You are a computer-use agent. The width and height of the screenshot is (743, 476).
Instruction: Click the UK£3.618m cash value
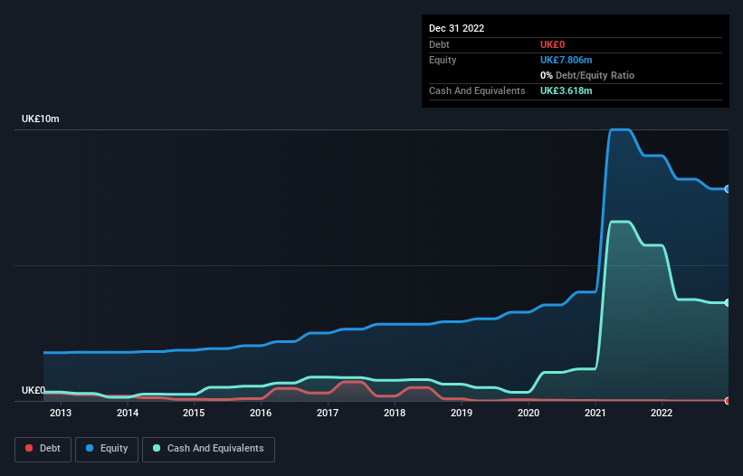click(566, 90)
